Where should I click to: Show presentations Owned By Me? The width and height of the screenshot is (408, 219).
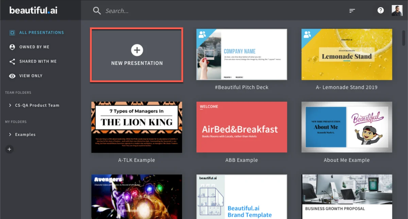[x=34, y=47]
